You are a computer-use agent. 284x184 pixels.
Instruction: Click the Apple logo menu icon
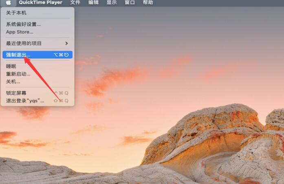[x=8, y=2]
